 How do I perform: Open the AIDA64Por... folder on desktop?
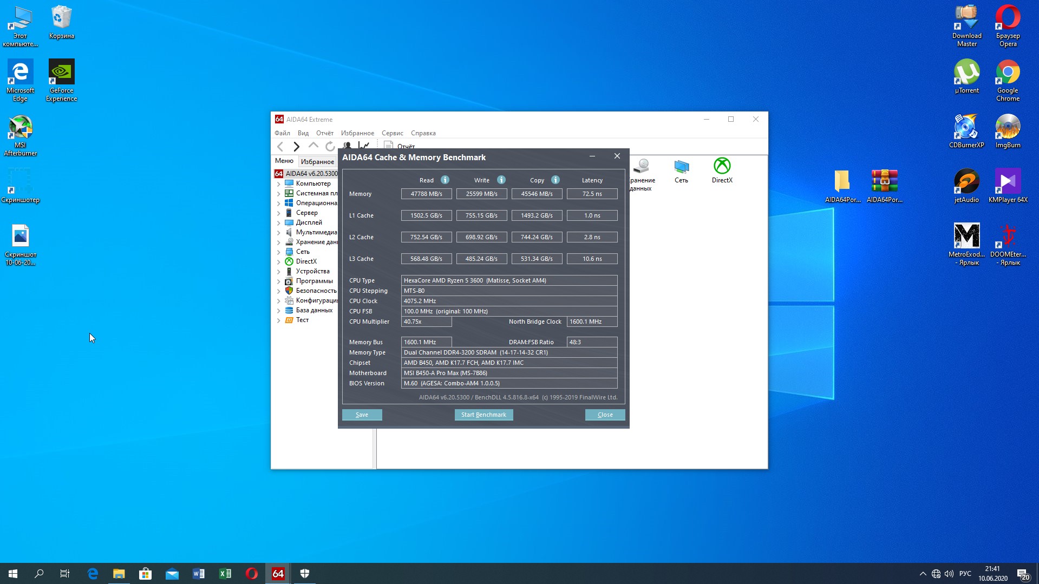pos(842,186)
